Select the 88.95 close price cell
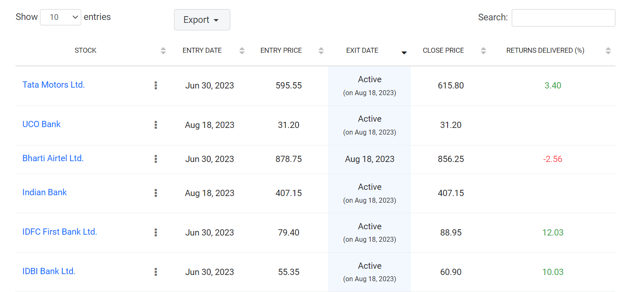Viewport: 635px width, 292px height. point(451,233)
